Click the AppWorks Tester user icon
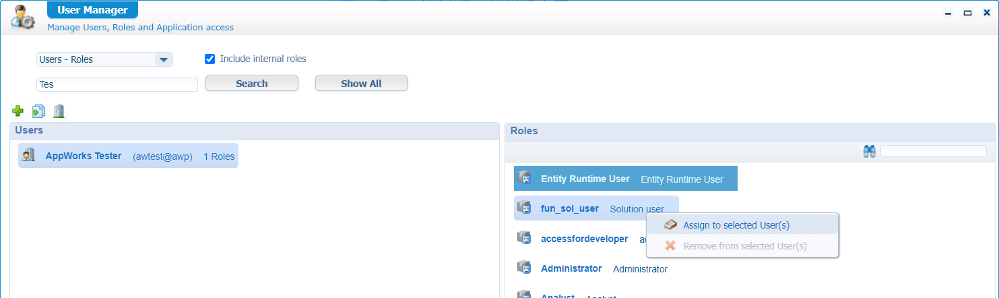The width and height of the screenshot is (999, 298). point(28,156)
